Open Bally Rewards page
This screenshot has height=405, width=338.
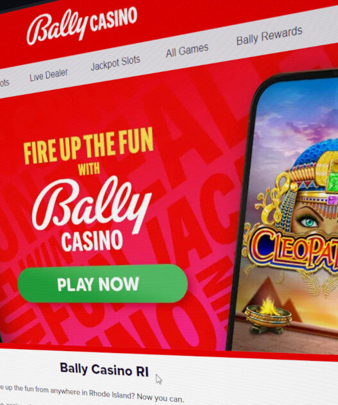[x=269, y=35]
